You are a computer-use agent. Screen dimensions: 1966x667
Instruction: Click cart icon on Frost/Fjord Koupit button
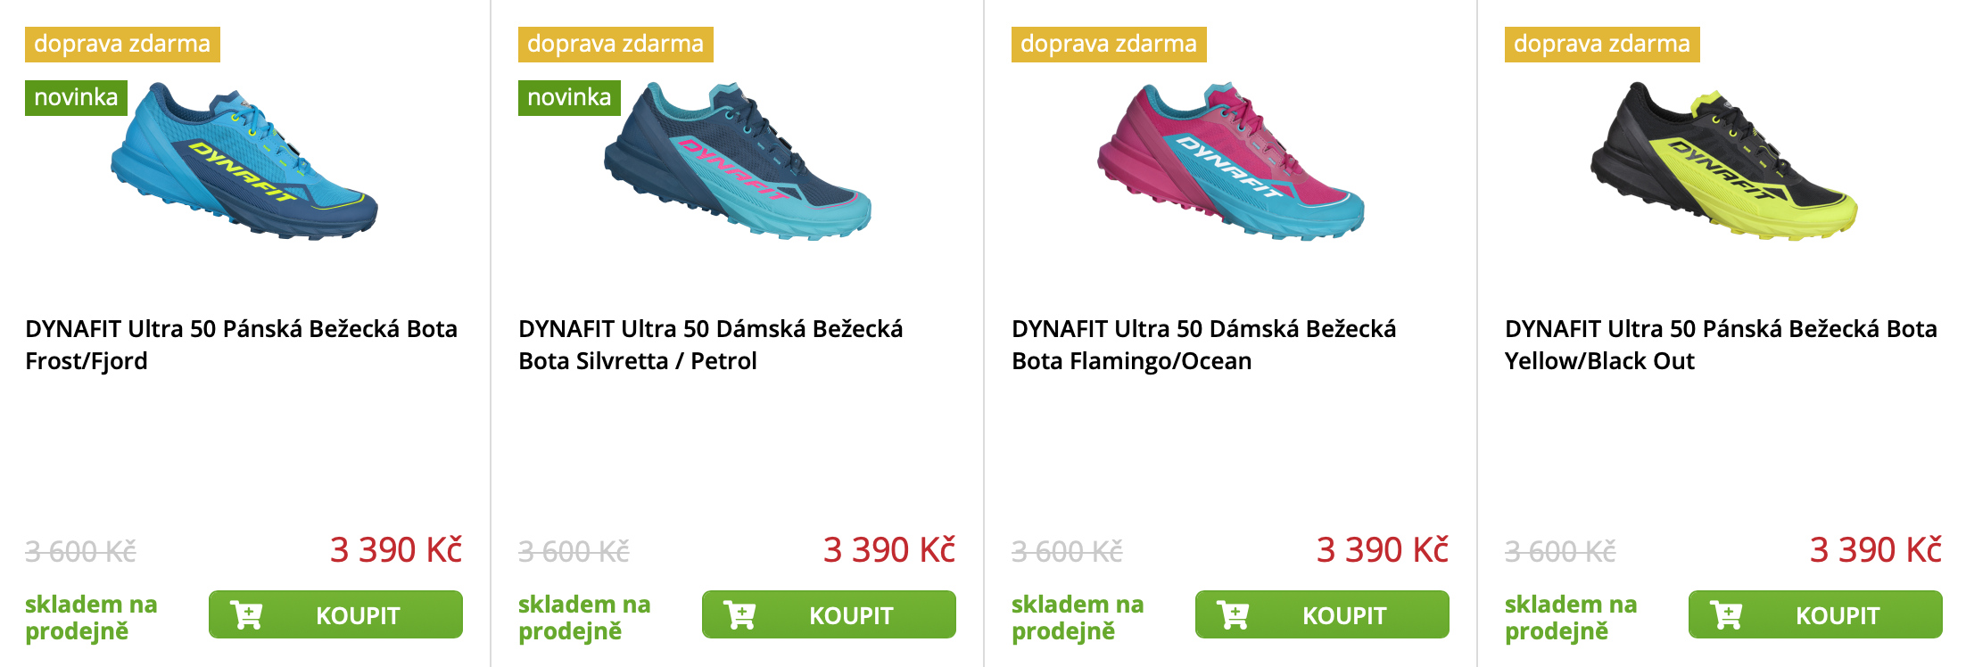tap(246, 614)
